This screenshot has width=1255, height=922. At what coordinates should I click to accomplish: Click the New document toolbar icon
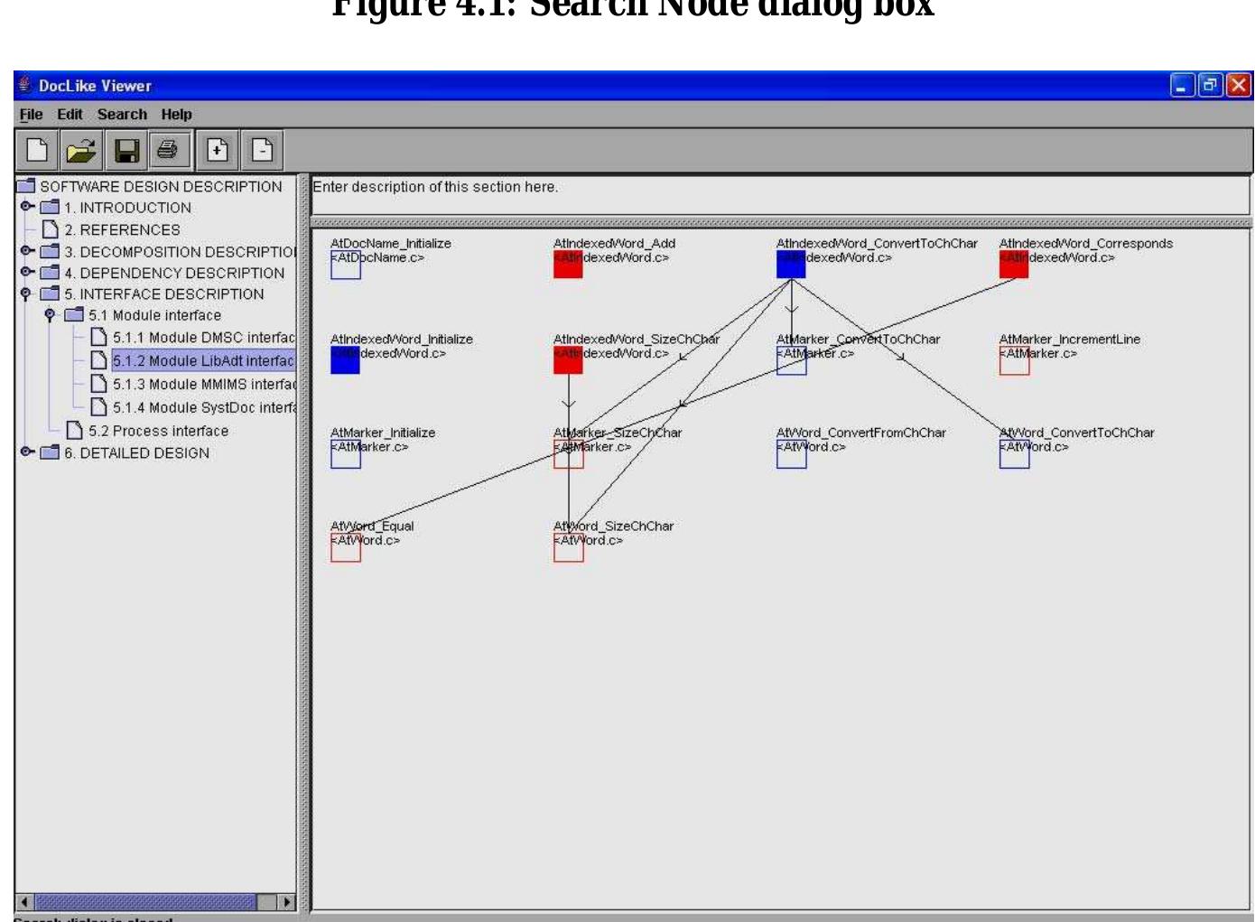tap(37, 150)
